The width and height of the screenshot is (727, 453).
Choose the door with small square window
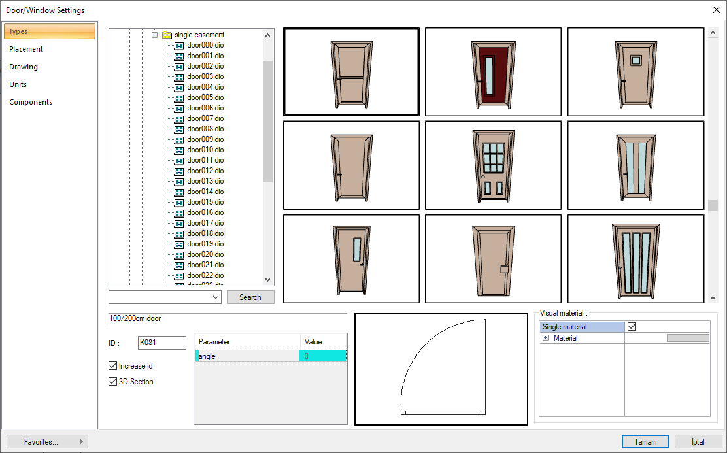click(x=635, y=72)
